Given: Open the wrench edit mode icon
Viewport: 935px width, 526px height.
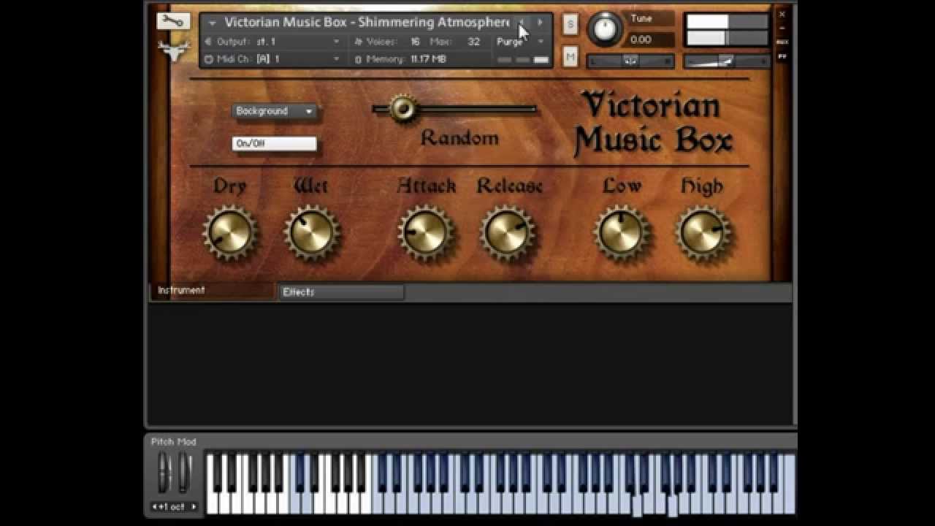Looking at the screenshot, I should coord(173,21).
